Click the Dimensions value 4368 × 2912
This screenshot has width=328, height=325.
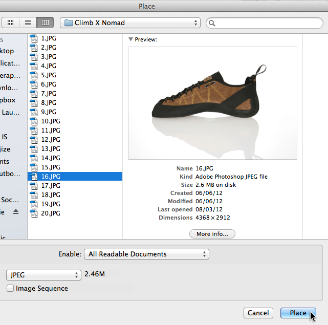[x=213, y=218]
